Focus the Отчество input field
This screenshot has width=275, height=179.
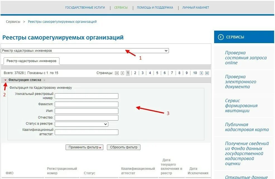(87, 118)
